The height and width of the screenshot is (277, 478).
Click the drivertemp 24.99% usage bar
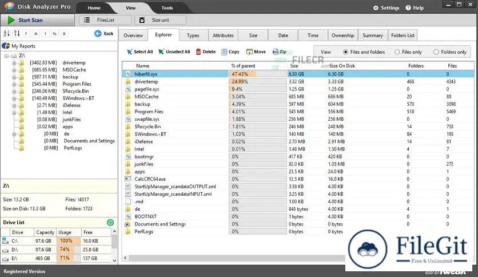(258, 82)
